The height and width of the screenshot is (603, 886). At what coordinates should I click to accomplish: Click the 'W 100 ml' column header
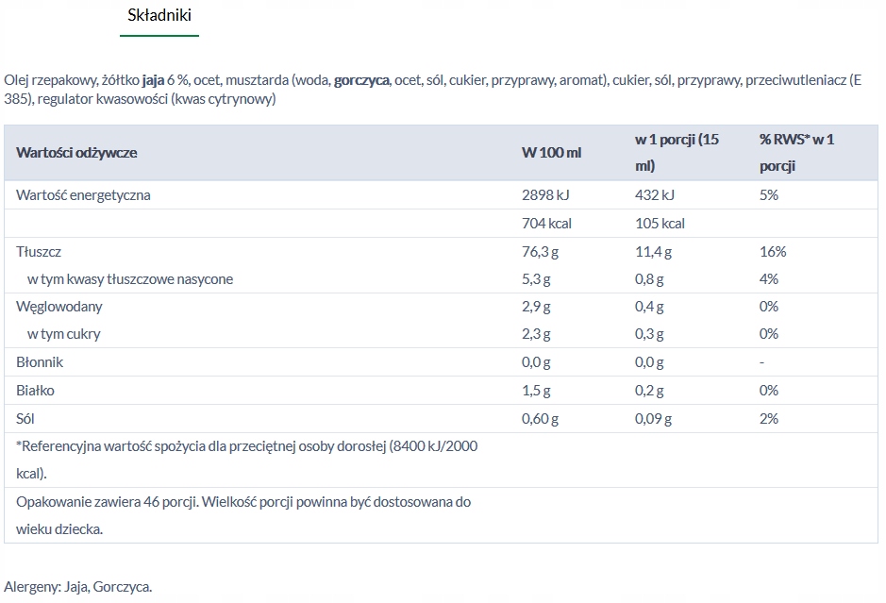click(x=551, y=153)
